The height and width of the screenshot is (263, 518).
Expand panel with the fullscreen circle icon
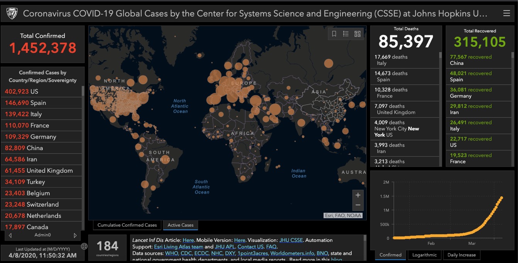pyautogui.click(x=84, y=246)
